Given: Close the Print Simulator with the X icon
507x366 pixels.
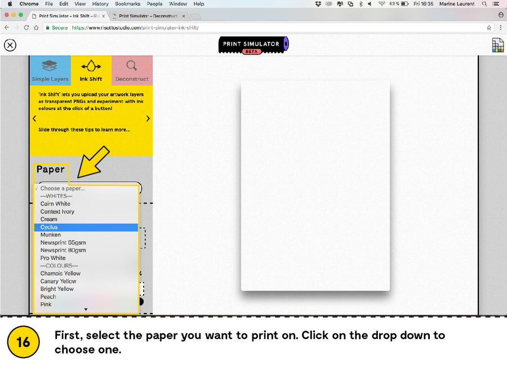Looking at the screenshot, I should 10,45.
